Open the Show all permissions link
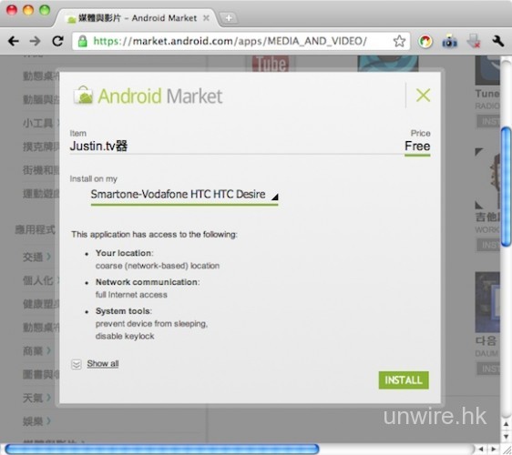The image size is (512, 455). (x=103, y=363)
